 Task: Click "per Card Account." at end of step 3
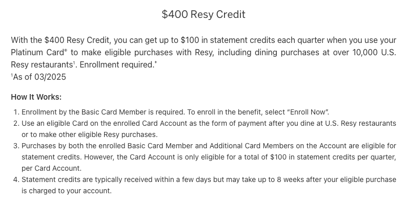(52, 168)
